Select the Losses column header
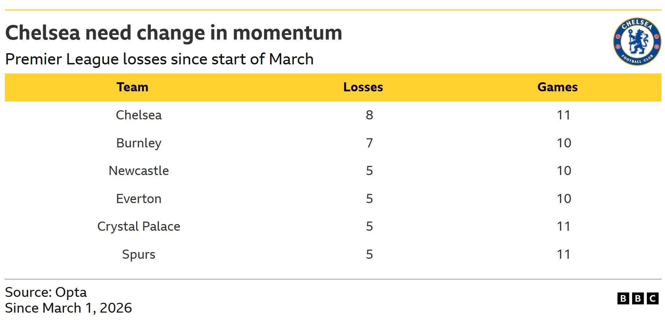 (363, 87)
